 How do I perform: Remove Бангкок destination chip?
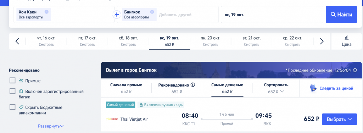pos(152,12)
